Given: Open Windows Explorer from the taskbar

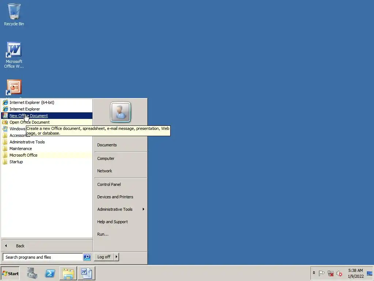Looking at the screenshot, I should coord(68,273).
